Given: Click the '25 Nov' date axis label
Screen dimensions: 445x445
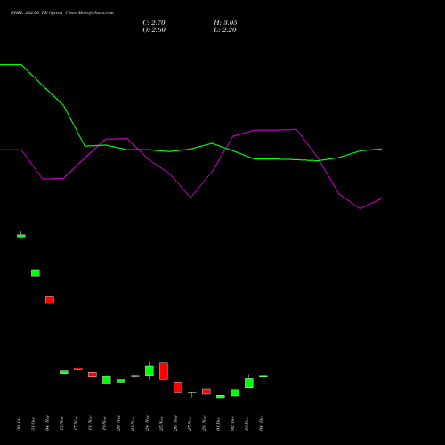Looking at the screenshot, I should (161, 423).
